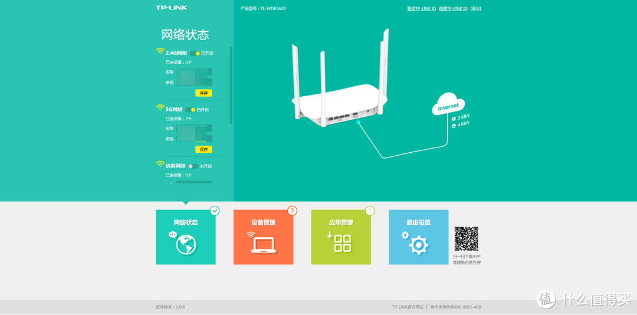637x315 pixels.
Task: Click the network status panel scrollbar
Action: [x=231, y=86]
